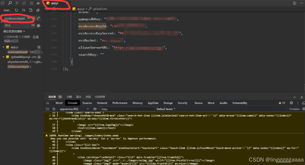The height and width of the screenshot is (165, 305).
Task: Collapse all search results icon
Action: (38, 10)
